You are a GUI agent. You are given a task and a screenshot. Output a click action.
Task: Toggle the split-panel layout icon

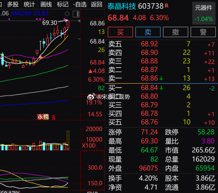pos(76,14)
